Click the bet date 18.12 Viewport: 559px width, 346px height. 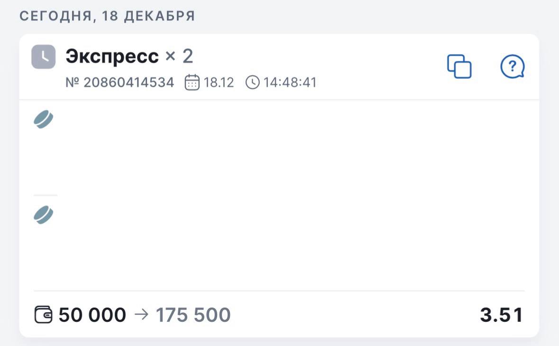[x=219, y=83]
